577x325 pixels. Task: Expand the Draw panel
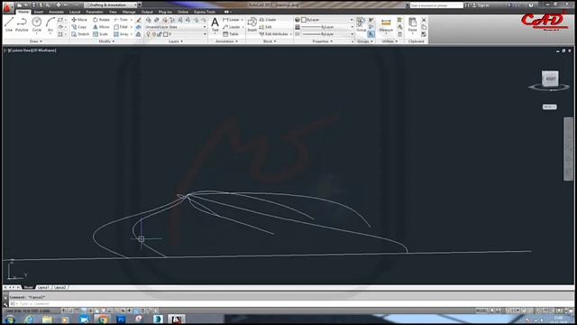click(x=36, y=42)
